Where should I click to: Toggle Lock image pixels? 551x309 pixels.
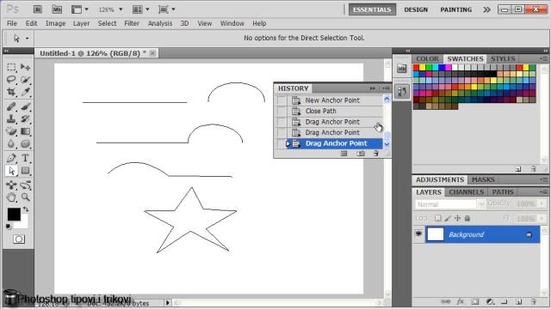pos(448,218)
